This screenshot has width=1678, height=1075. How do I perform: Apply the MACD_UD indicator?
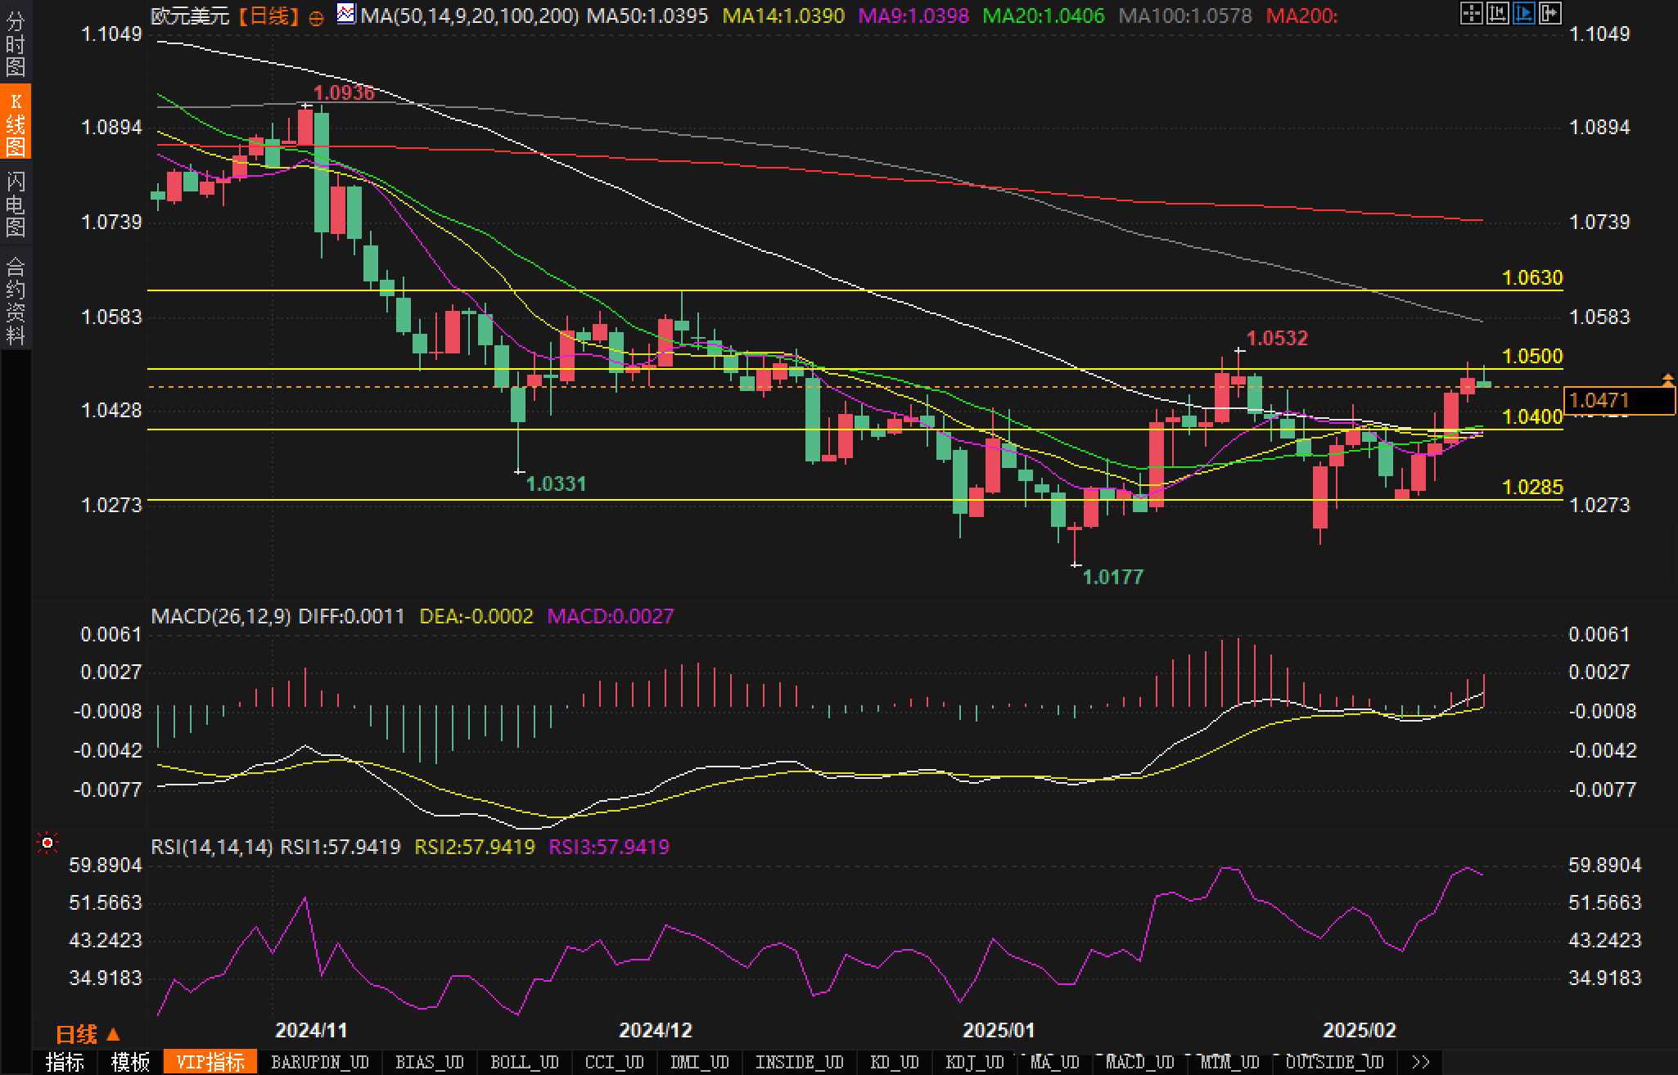click(x=1140, y=1062)
